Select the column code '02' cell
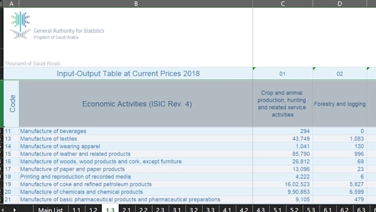Screen dimensions: 376x212 340,74
